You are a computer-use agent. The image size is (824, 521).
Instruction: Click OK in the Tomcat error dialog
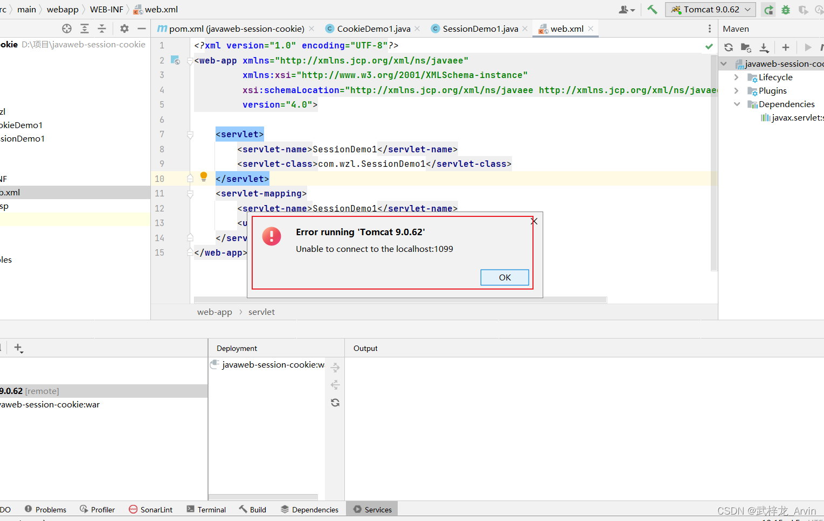pyautogui.click(x=504, y=277)
